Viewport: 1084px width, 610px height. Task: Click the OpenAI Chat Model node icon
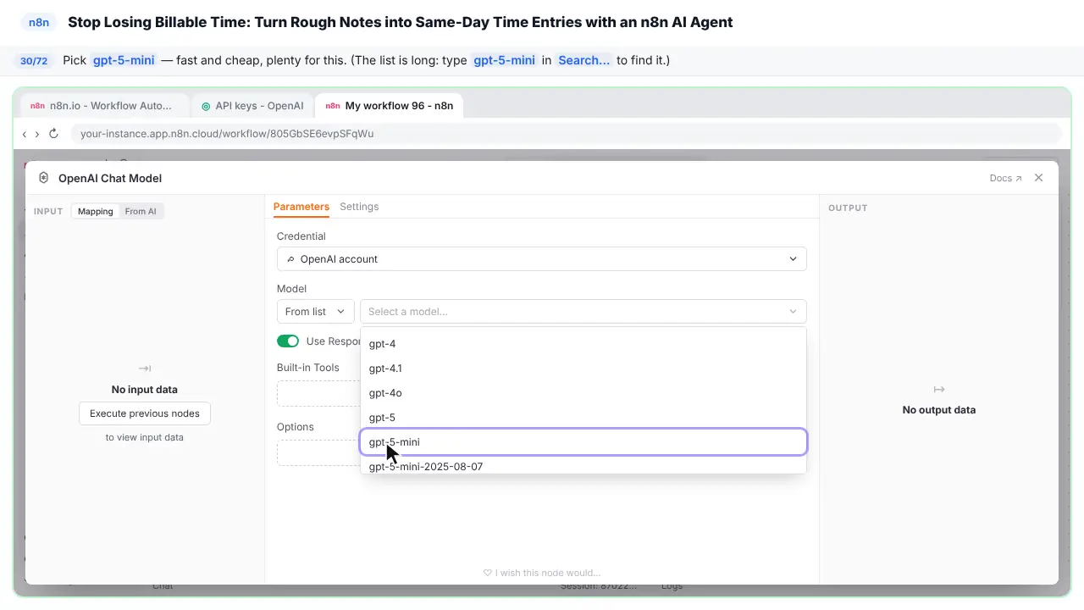tap(44, 178)
